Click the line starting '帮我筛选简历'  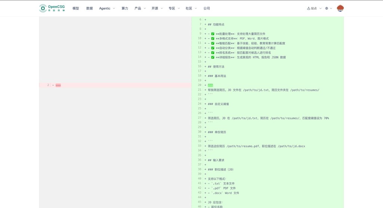point(264,90)
